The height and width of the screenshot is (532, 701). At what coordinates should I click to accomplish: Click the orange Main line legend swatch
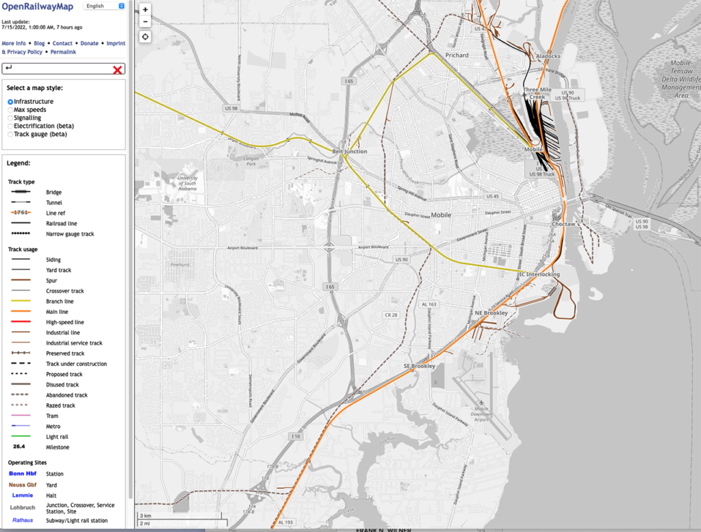click(x=21, y=312)
